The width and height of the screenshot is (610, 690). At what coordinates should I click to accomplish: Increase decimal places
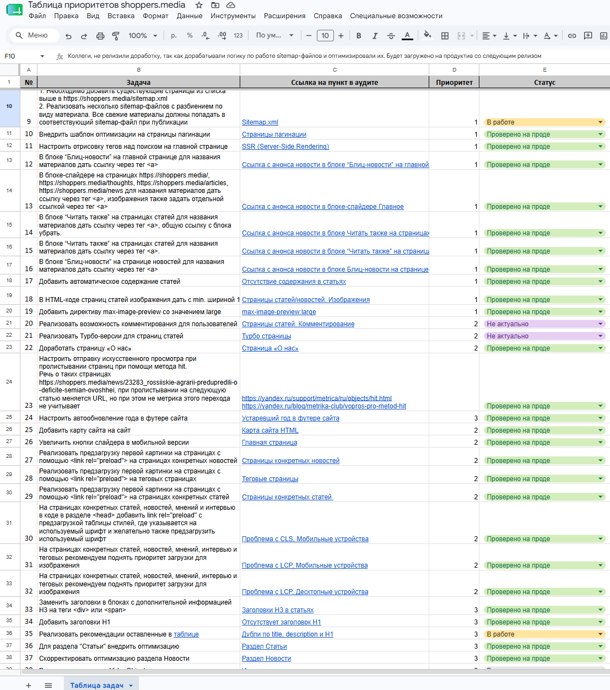coord(222,35)
